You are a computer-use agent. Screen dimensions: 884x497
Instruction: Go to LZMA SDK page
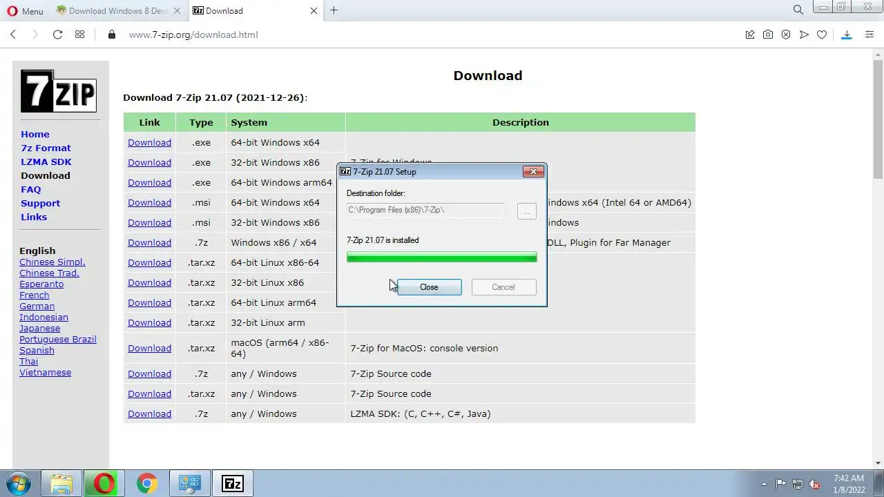point(46,162)
